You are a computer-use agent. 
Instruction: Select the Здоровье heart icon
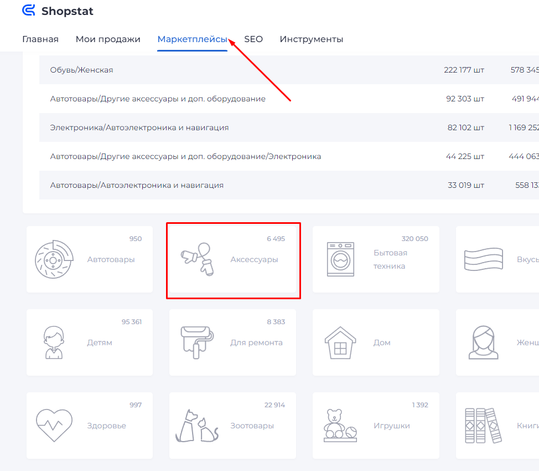pos(54,426)
